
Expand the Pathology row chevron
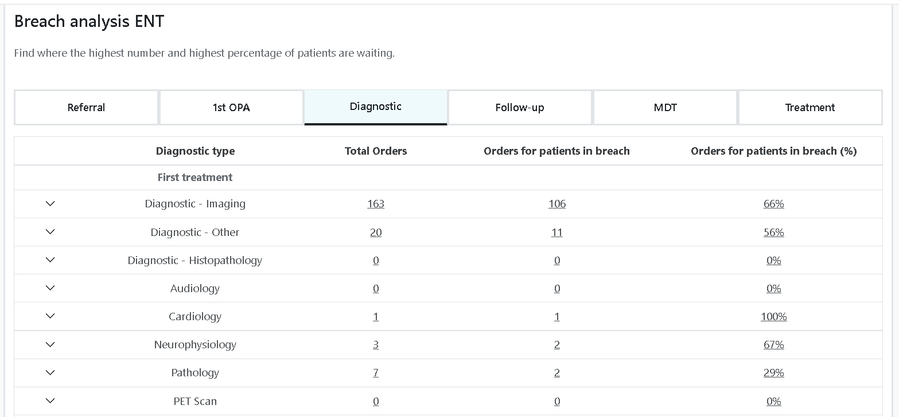coord(50,372)
